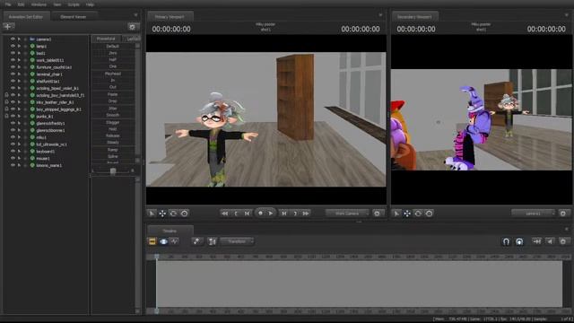The width and height of the screenshot is (574, 323).
Task: Switch to the Element Viewer tab
Action: (x=74, y=16)
